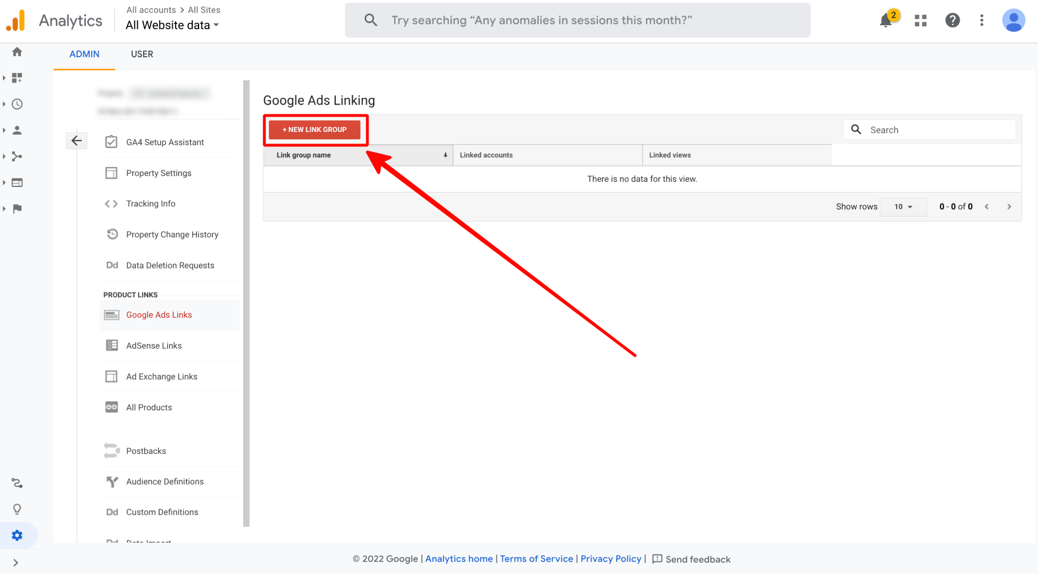The width and height of the screenshot is (1038, 574).
Task: Expand Behavior arrow in sidebar
Action: (4, 183)
